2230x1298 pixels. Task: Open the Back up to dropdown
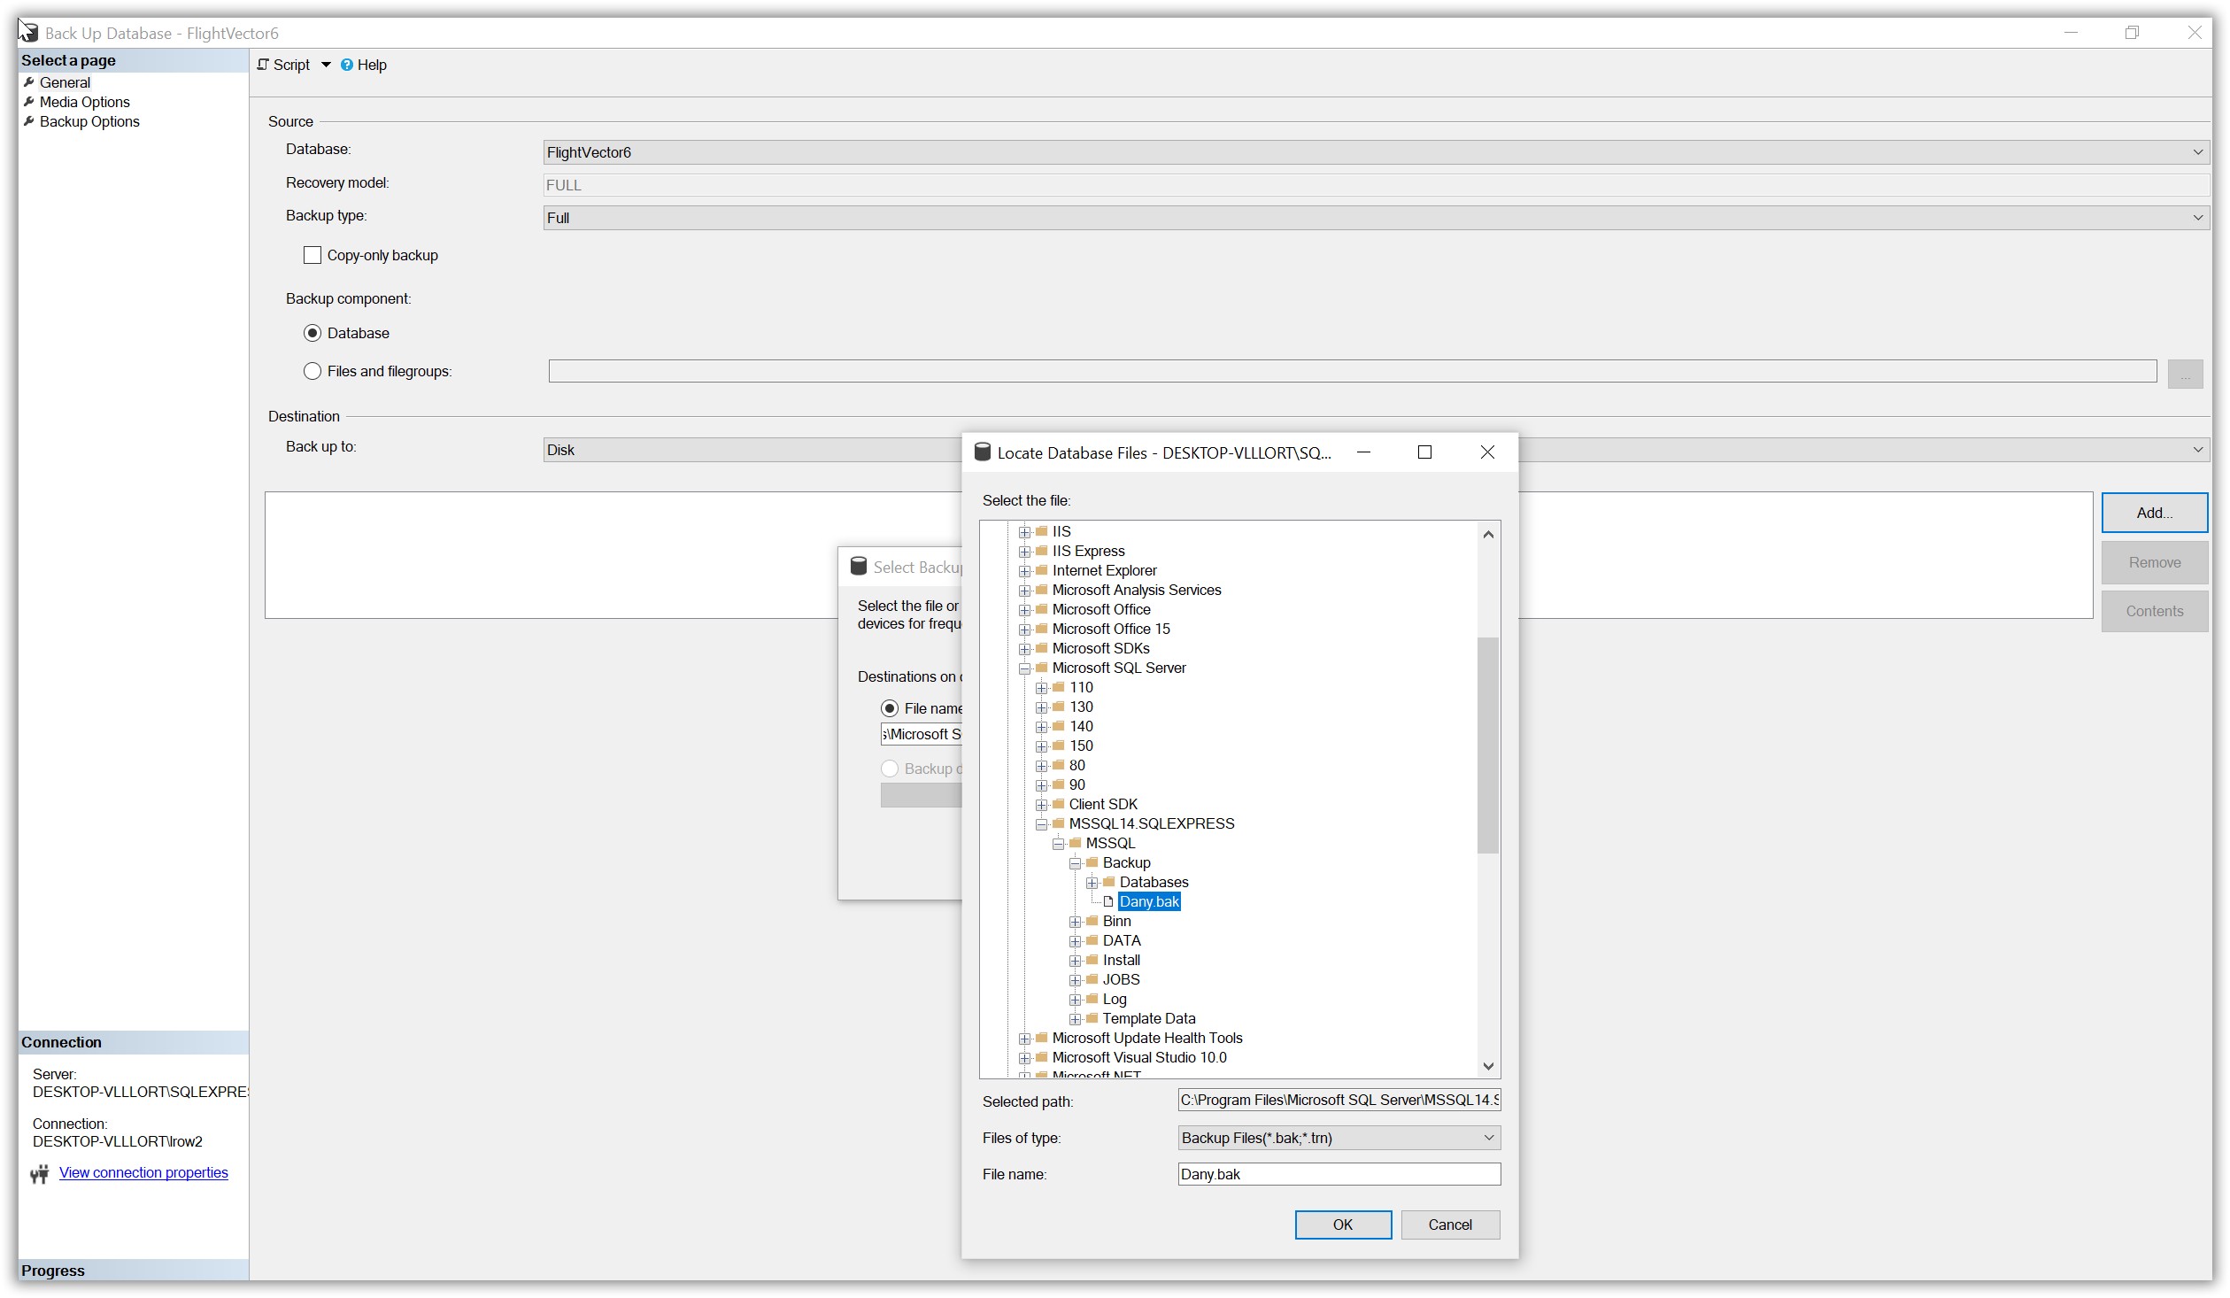point(1376,450)
